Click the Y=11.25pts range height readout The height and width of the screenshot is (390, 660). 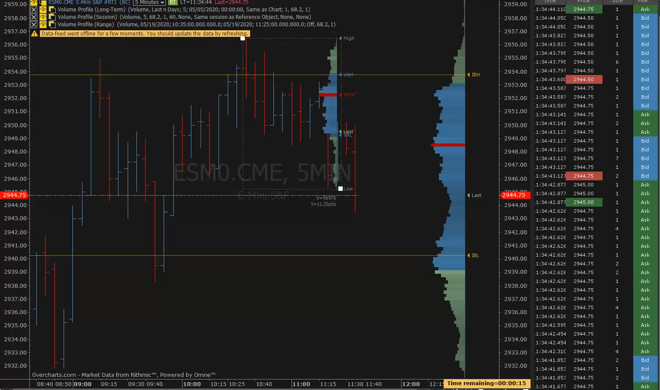click(323, 204)
